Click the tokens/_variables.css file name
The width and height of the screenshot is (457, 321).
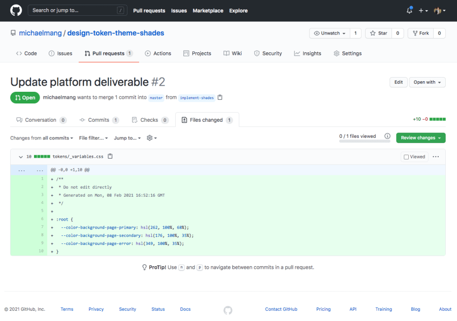click(78, 157)
